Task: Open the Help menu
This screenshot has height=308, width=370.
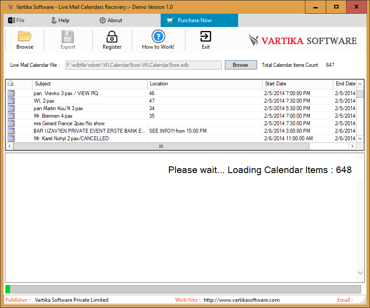Action: click(60, 20)
